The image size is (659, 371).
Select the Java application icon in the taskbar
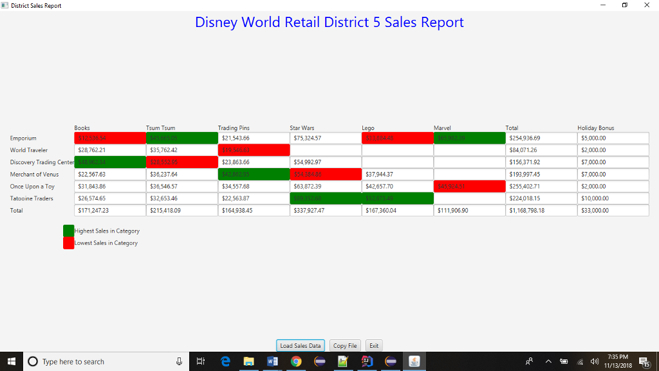414,361
